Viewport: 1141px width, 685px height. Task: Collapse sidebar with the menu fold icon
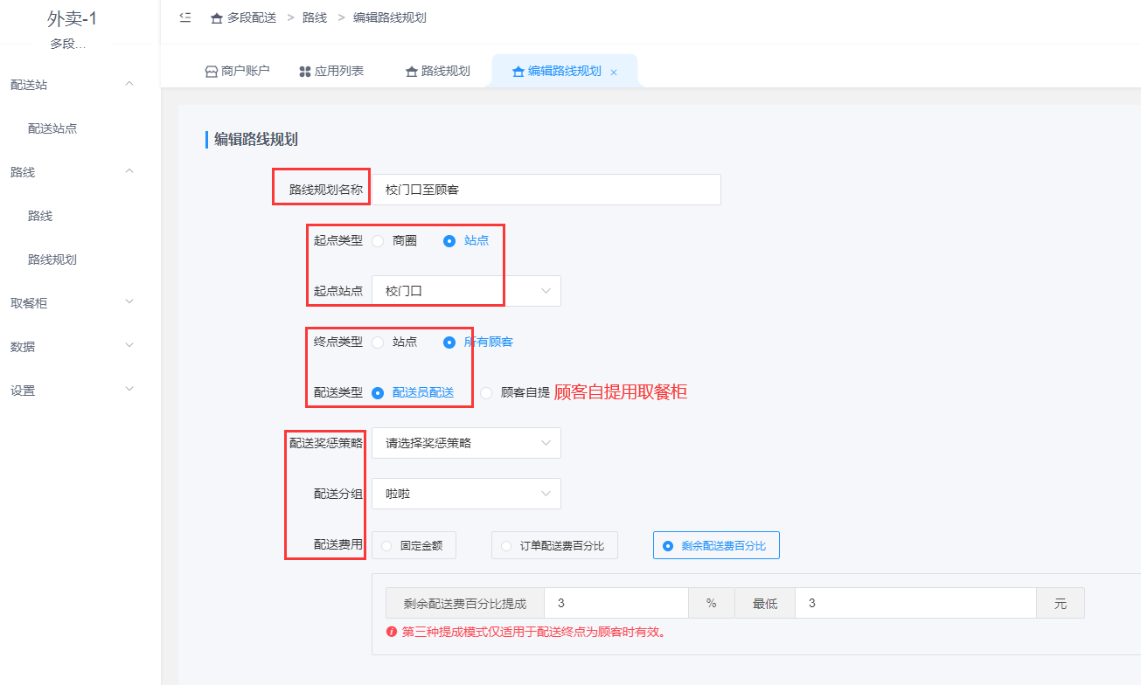coord(185,17)
